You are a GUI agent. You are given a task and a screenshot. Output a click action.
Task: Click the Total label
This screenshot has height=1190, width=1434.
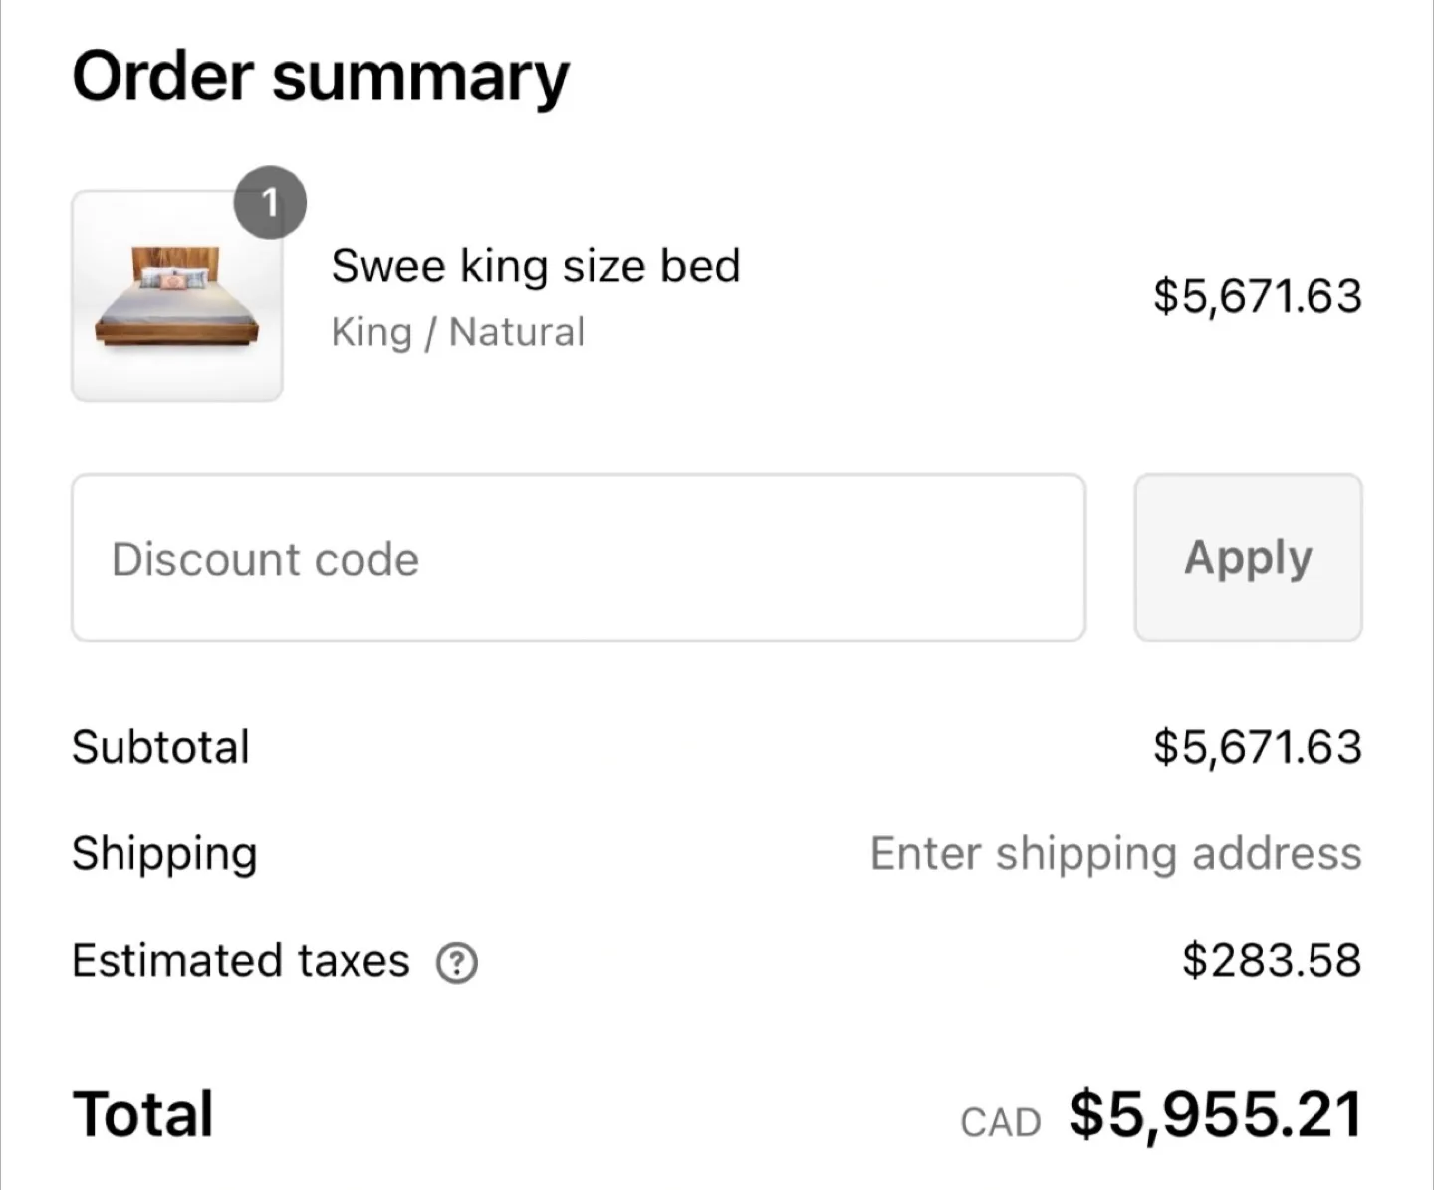point(141,1113)
